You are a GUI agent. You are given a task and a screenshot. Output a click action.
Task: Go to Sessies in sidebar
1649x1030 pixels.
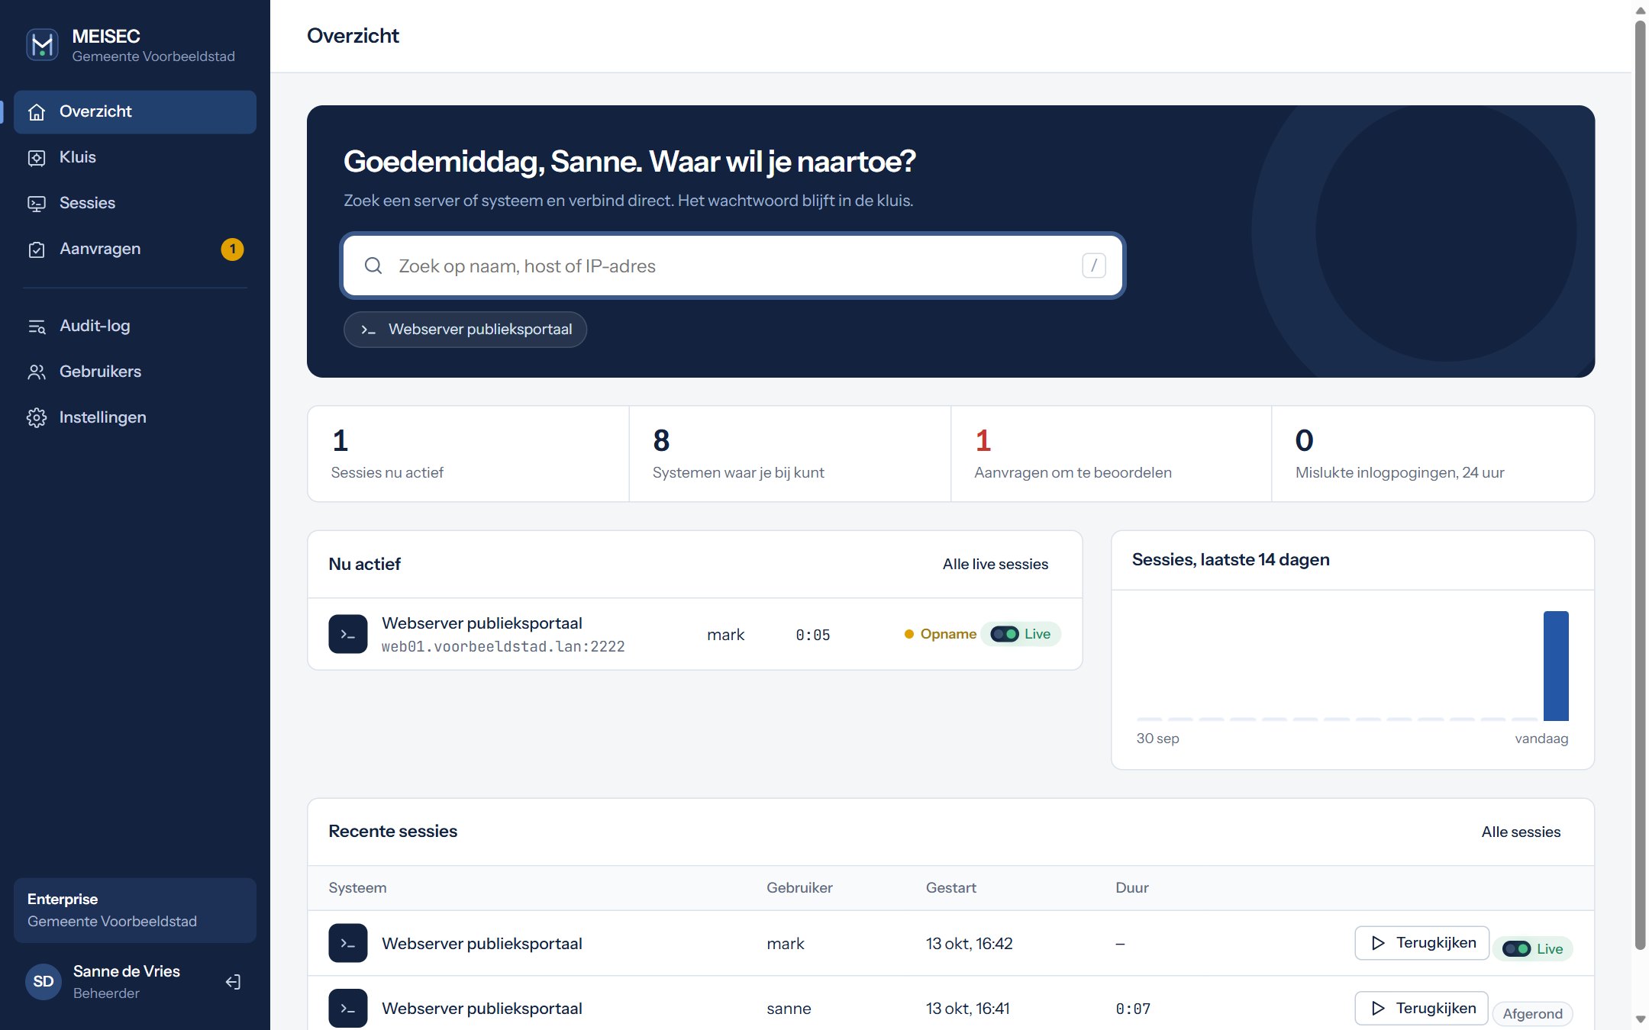[135, 204]
